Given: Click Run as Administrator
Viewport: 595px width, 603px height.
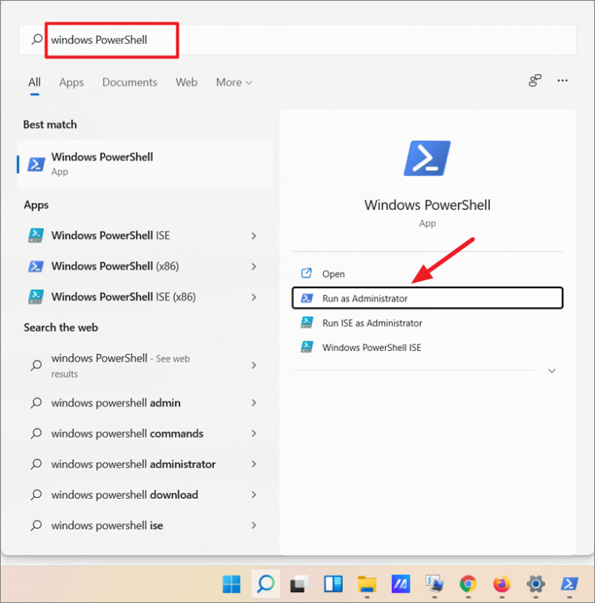Looking at the screenshot, I should pos(365,298).
